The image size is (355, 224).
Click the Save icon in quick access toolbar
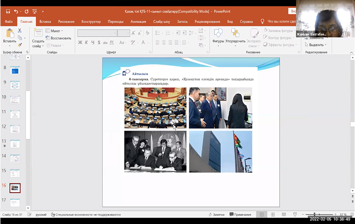(8, 12)
